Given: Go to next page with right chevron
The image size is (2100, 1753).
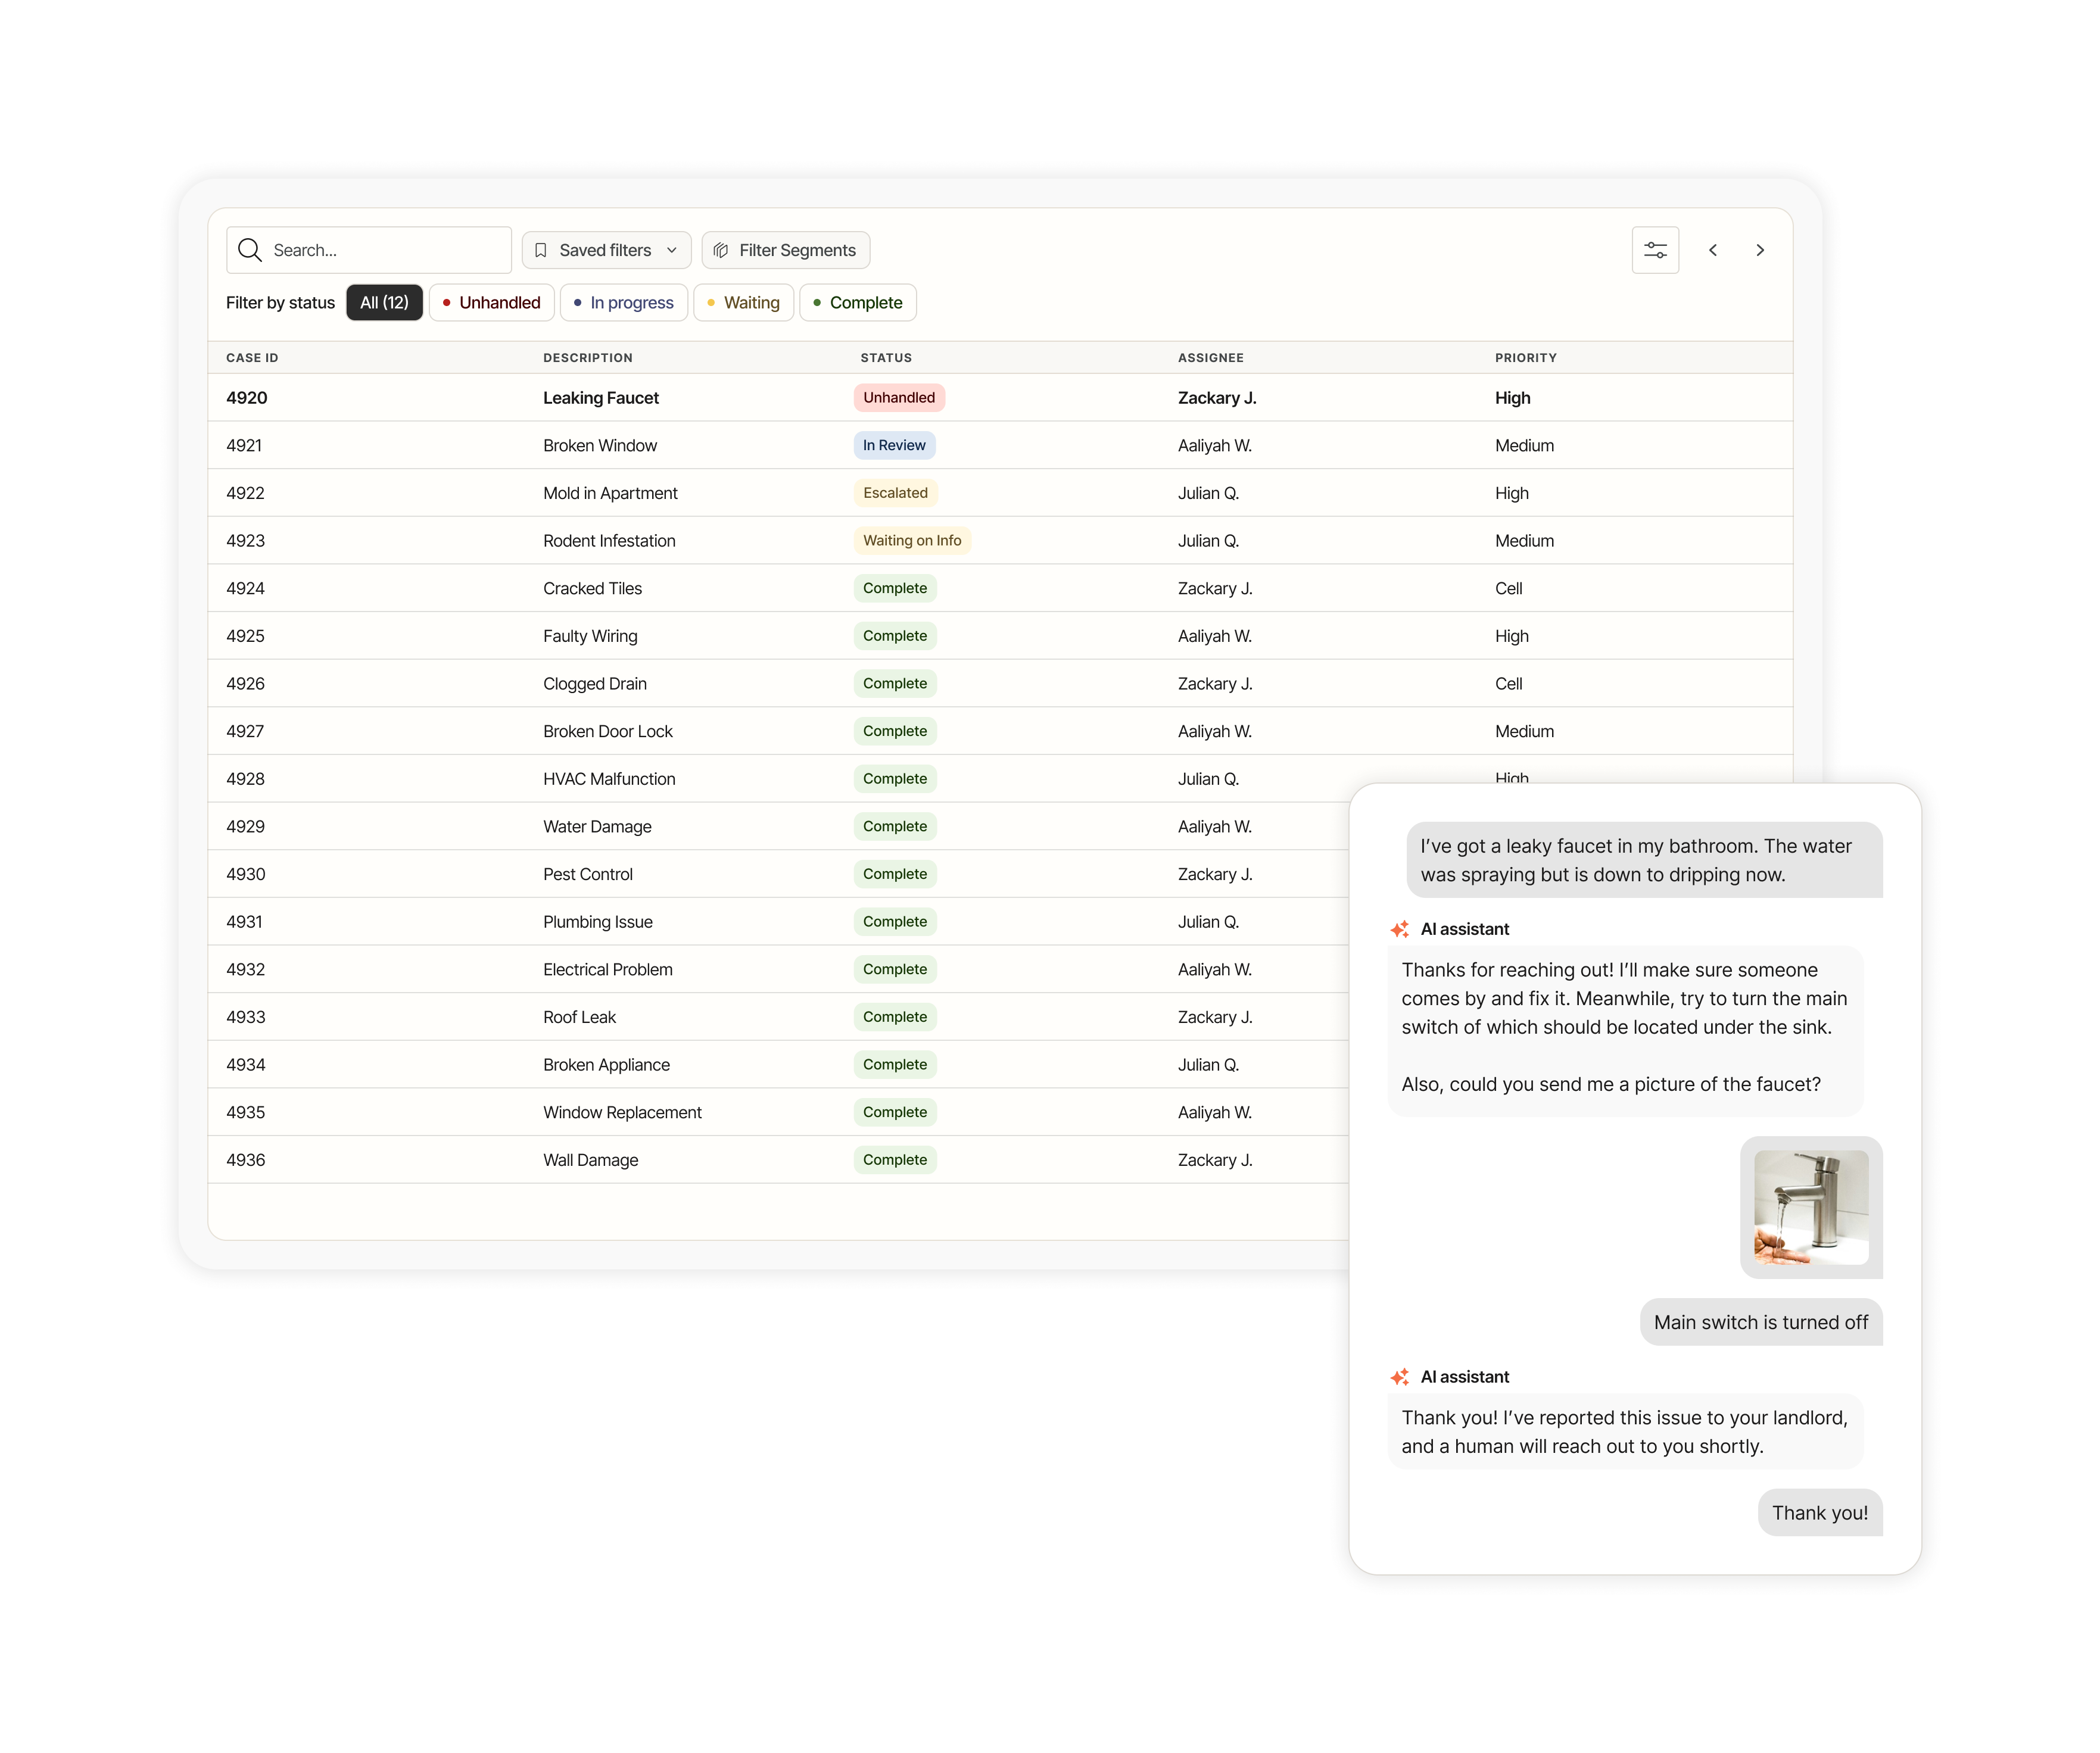Looking at the screenshot, I should click(1760, 250).
